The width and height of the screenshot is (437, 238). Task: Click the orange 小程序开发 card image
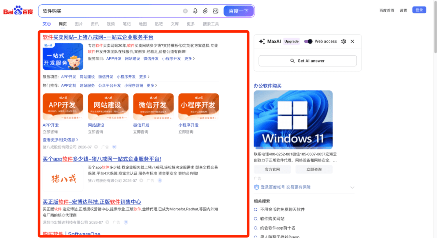(x=199, y=107)
